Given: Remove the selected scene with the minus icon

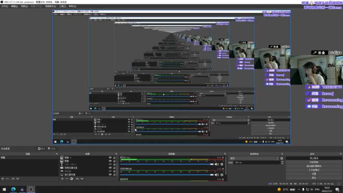Looking at the screenshot, I should (x=7, y=179).
